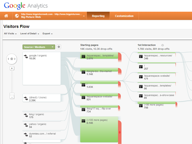Click page icon of starting page / 1.03K

pyautogui.click(x=84, y=85)
